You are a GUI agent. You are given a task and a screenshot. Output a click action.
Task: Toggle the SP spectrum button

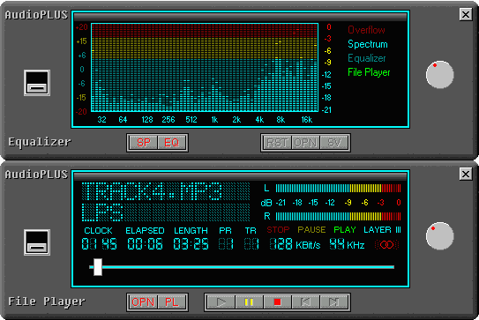click(x=144, y=143)
